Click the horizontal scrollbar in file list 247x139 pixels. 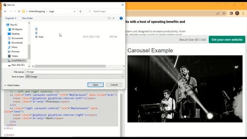click(70, 66)
